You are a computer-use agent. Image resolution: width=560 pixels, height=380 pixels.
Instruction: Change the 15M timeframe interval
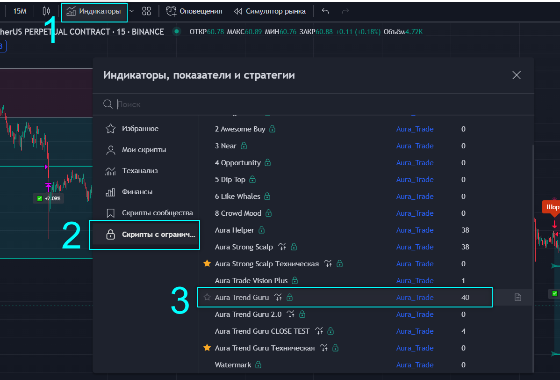tap(20, 11)
